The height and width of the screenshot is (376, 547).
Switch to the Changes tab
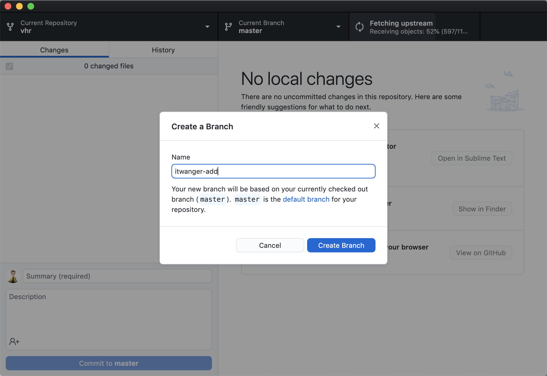pos(54,50)
